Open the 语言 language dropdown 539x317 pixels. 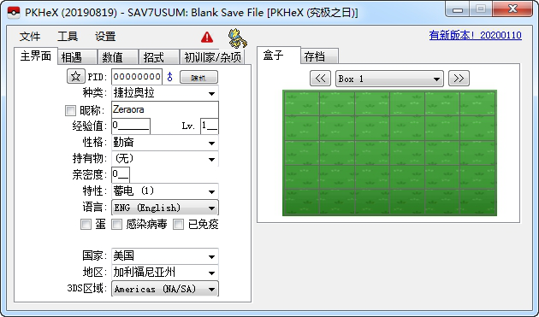(x=165, y=208)
